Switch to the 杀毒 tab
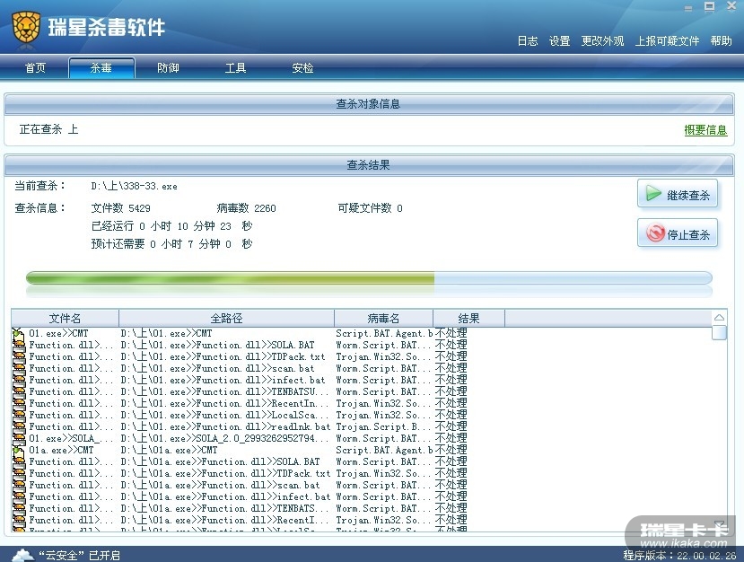 101,68
